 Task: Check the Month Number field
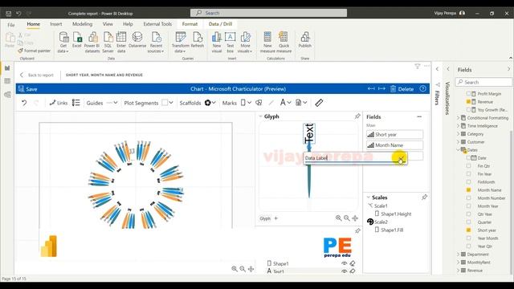[x=468, y=198]
